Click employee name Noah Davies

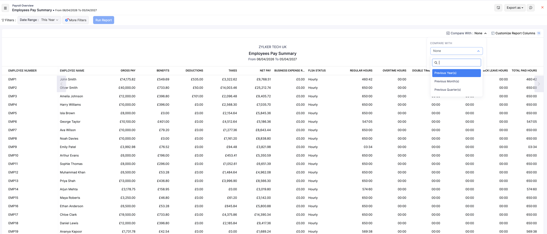(x=69, y=139)
